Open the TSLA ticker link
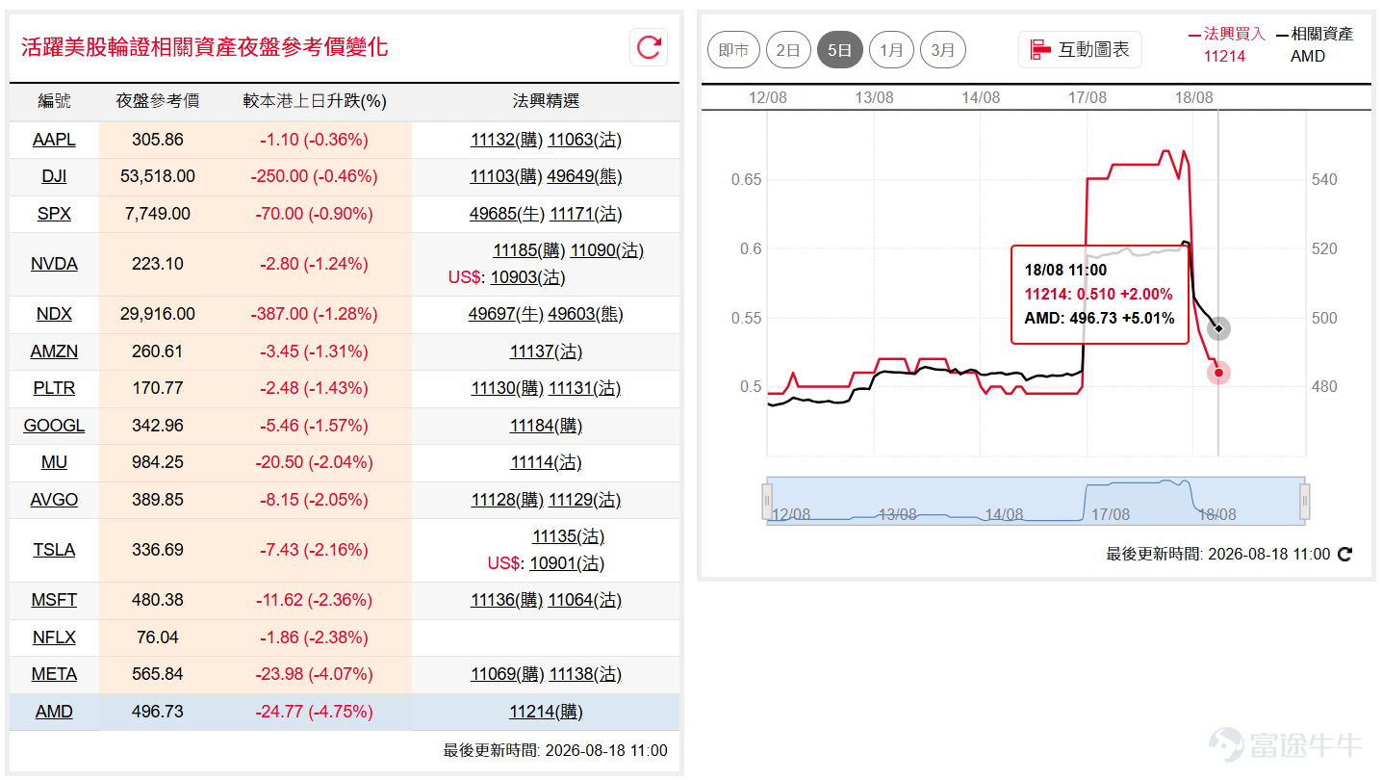 tap(54, 550)
